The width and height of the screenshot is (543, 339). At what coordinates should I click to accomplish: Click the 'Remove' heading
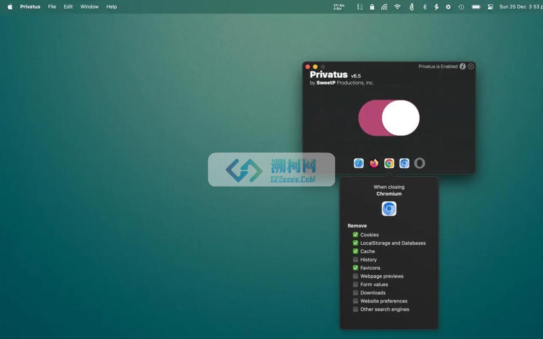[357, 226]
